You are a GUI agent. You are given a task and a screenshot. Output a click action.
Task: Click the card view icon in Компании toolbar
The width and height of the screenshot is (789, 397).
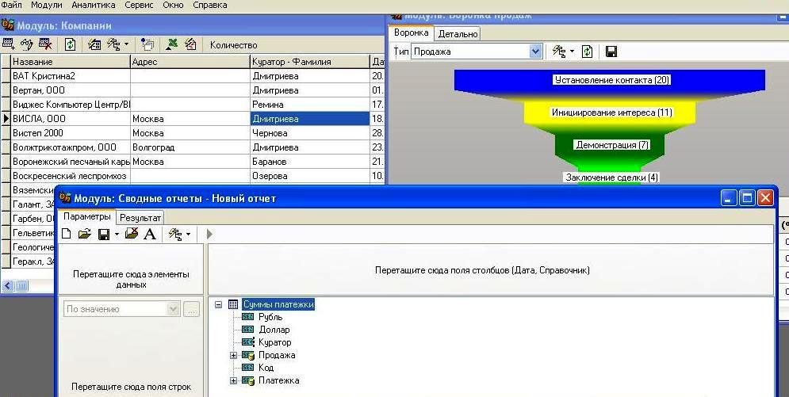[94, 44]
